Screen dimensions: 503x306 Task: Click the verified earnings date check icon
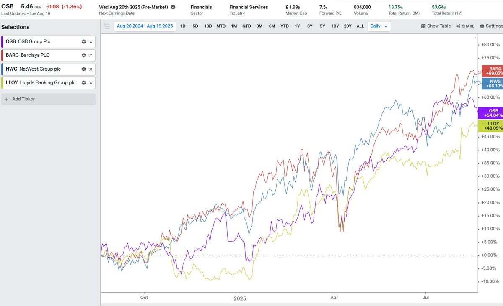173,7
